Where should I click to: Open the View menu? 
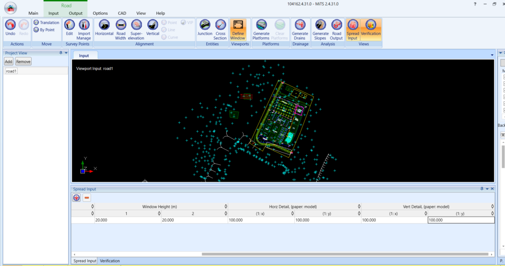point(141,13)
